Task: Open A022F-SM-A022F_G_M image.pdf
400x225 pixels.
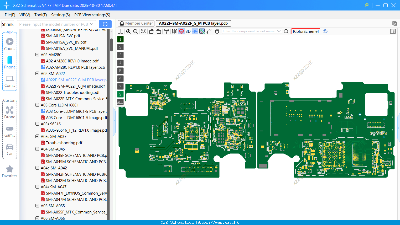Action: pos(75,86)
